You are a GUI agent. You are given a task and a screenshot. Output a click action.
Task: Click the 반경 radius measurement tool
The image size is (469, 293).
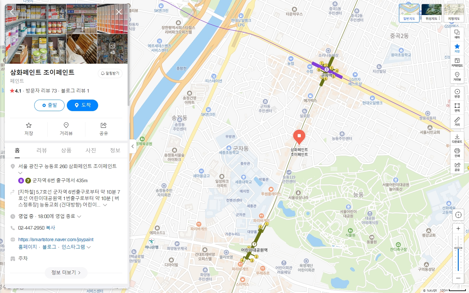(457, 93)
